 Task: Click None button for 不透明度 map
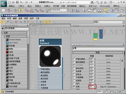108,77
